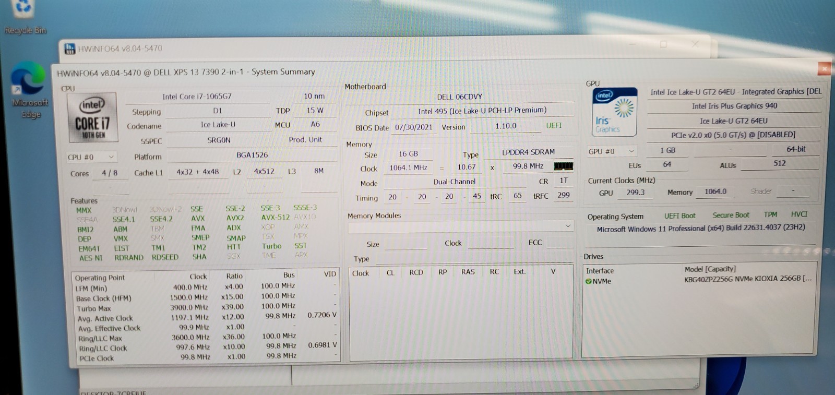This screenshot has width=835, height=395.
Task: Open Microsoft Edge desktop shortcut
Action: tap(30, 89)
